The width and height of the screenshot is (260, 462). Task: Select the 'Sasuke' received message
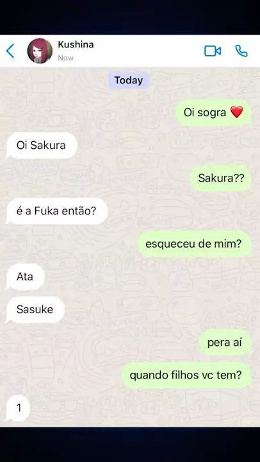click(x=35, y=309)
